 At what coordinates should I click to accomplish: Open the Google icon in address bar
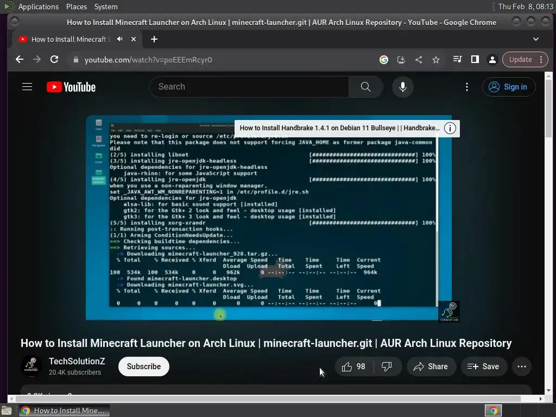(384, 60)
